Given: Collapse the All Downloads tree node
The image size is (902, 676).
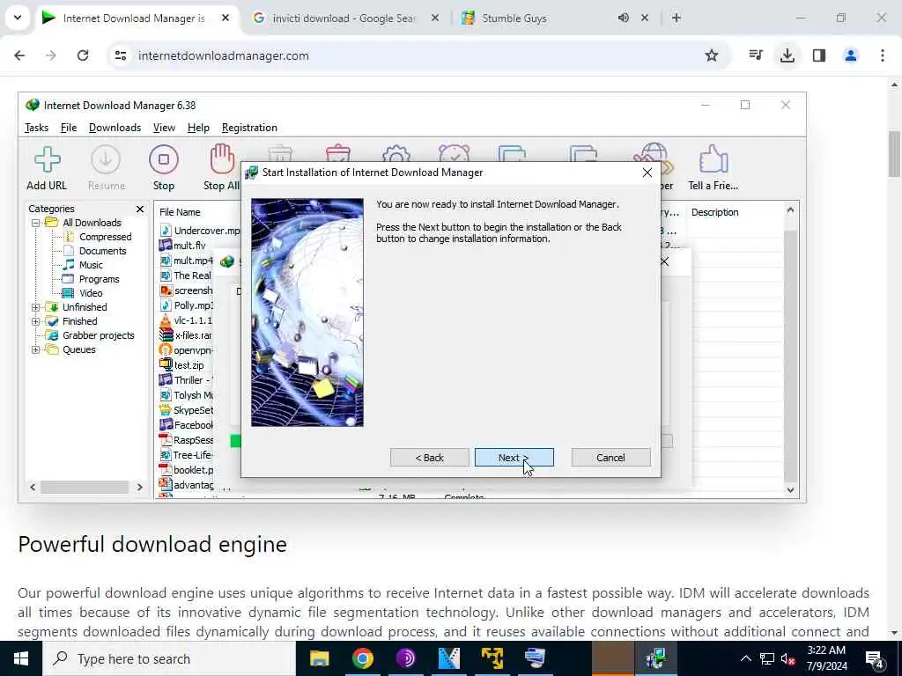Looking at the screenshot, I should tap(35, 223).
